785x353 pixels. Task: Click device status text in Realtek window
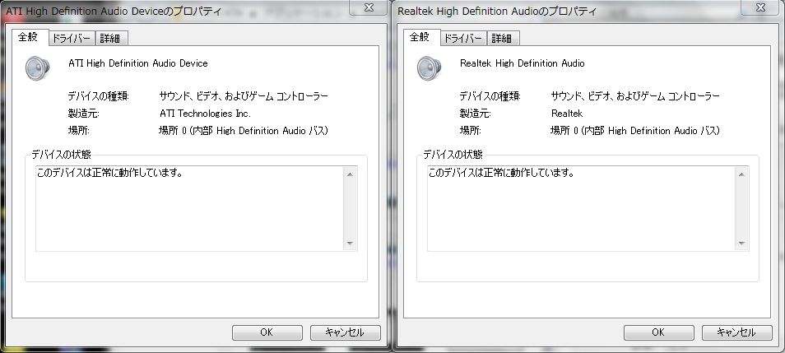point(501,174)
